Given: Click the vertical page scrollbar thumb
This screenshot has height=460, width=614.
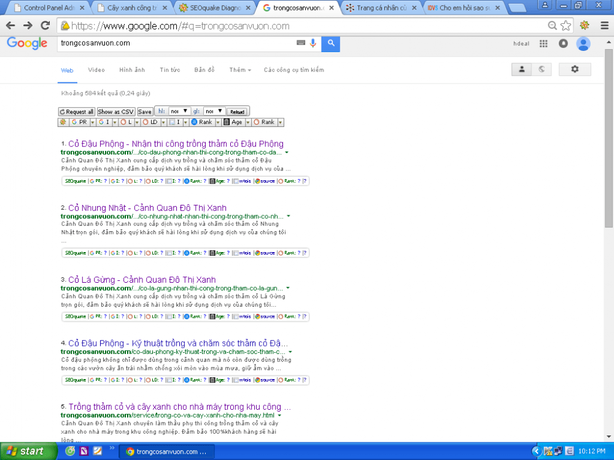Looking at the screenshot, I should pos(608,138).
